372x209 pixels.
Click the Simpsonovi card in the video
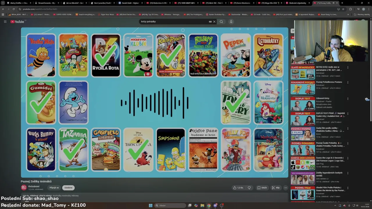click(x=171, y=150)
